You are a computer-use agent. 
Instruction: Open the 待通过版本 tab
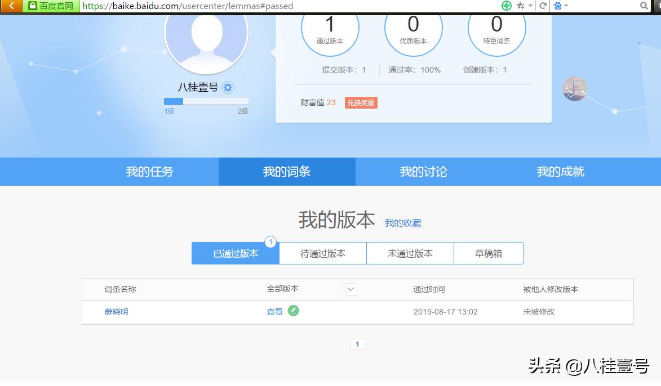(322, 253)
